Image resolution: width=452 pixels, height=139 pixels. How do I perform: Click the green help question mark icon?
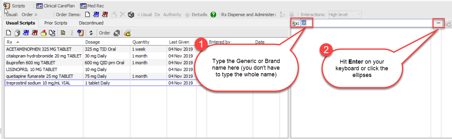point(213,15)
